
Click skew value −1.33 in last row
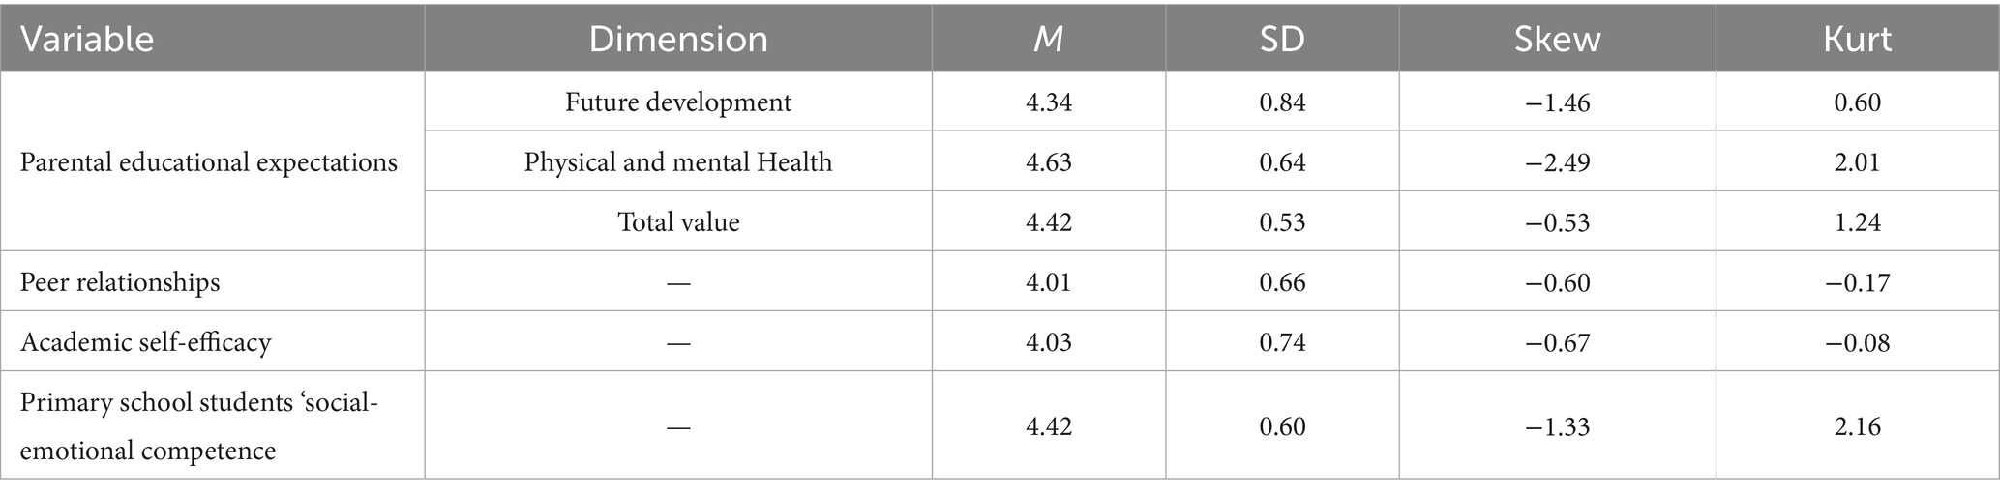(x=1557, y=425)
